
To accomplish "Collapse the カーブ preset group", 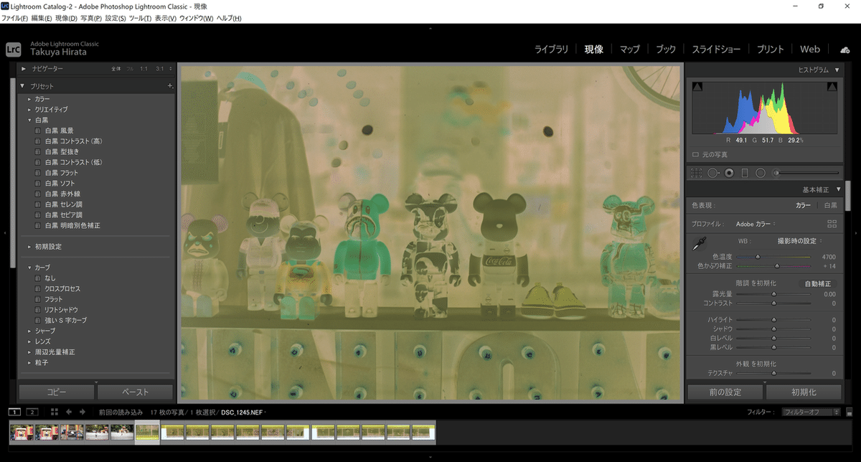I will (29, 268).
